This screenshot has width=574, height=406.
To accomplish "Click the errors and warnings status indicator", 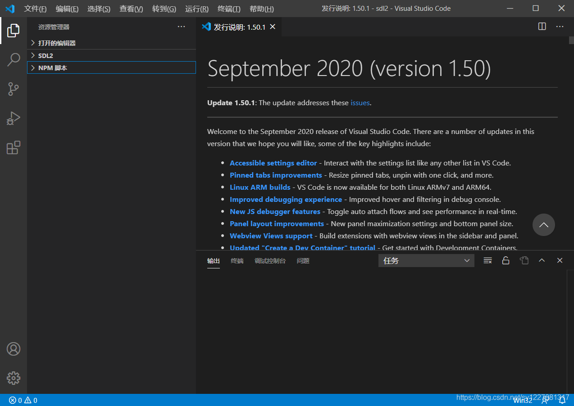I will (x=23, y=400).
